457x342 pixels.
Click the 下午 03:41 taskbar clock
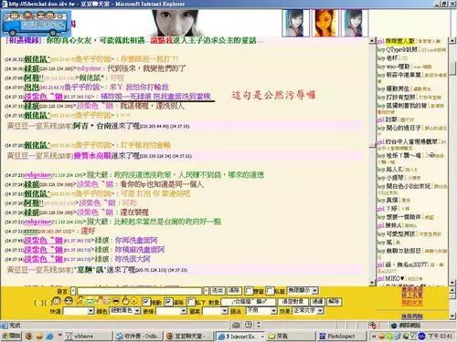pyautogui.click(x=441, y=337)
